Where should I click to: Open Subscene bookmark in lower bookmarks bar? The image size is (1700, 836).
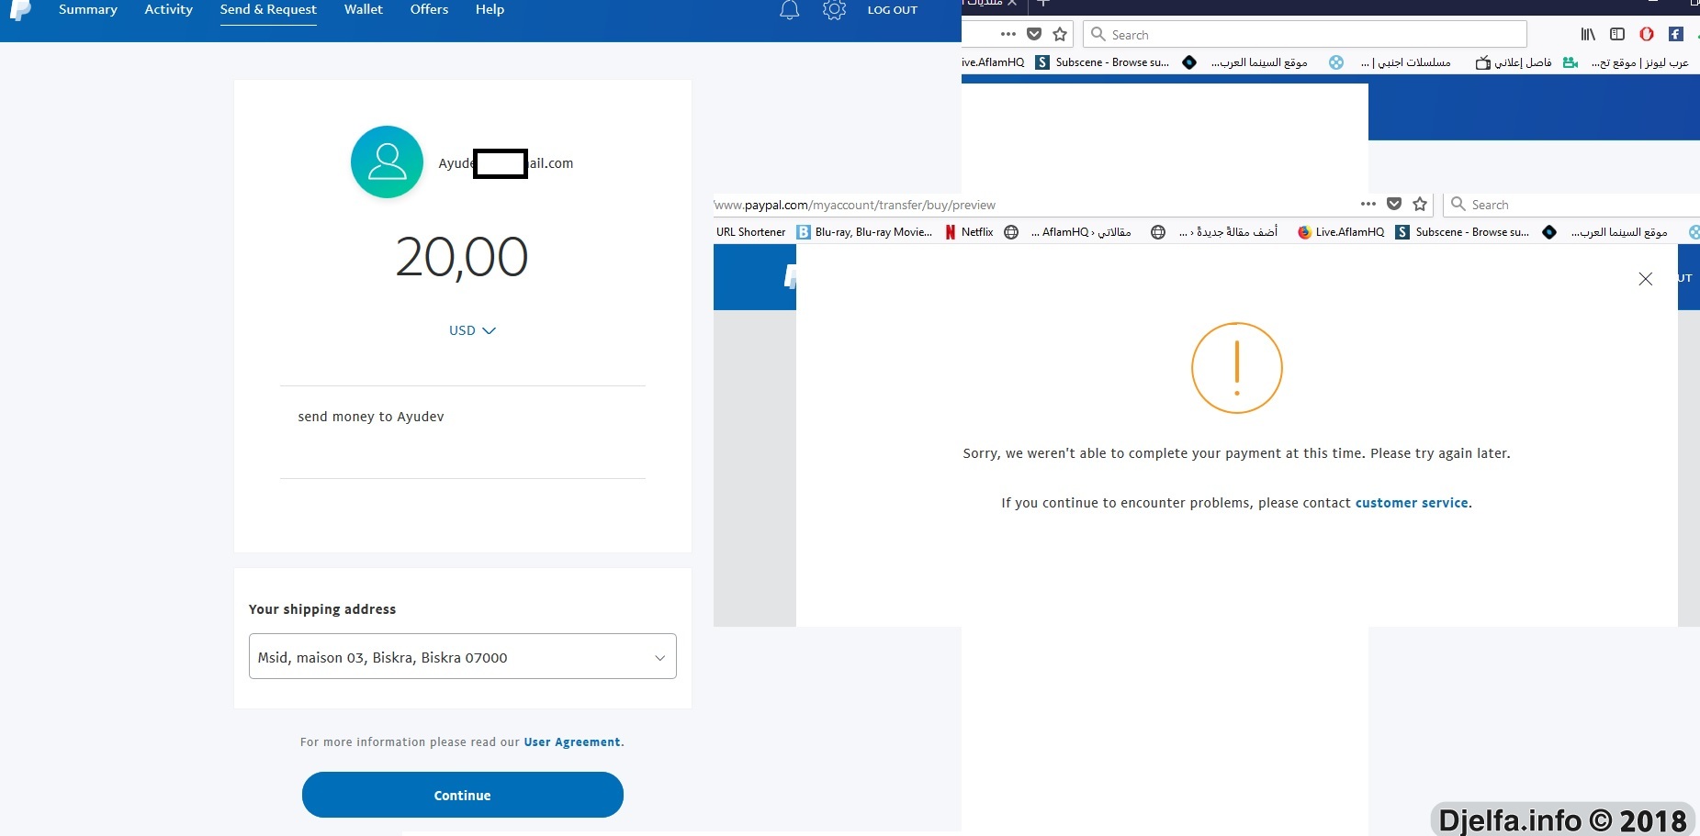click(1463, 232)
